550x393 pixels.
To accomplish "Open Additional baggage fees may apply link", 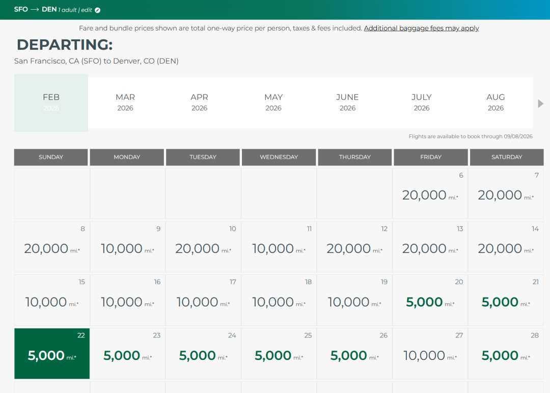I will [x=421, y=29].
